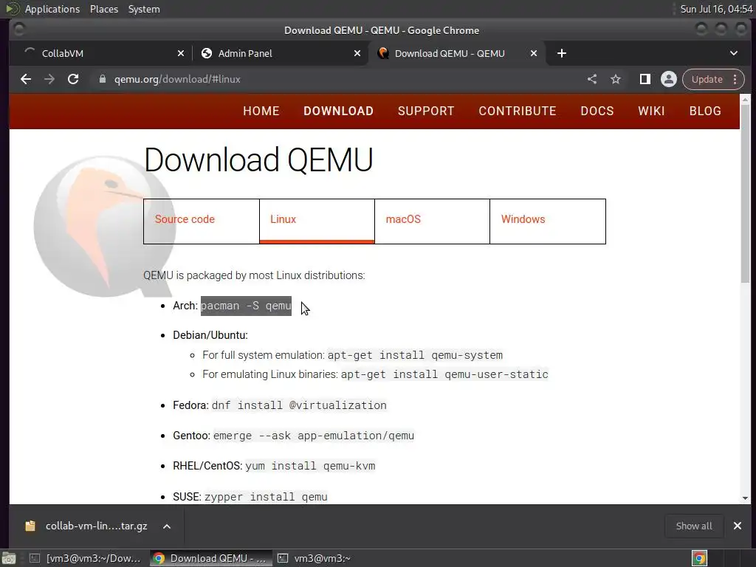Open the WIKI nav link
756x567 pixels.
click(x=651, y=111)
